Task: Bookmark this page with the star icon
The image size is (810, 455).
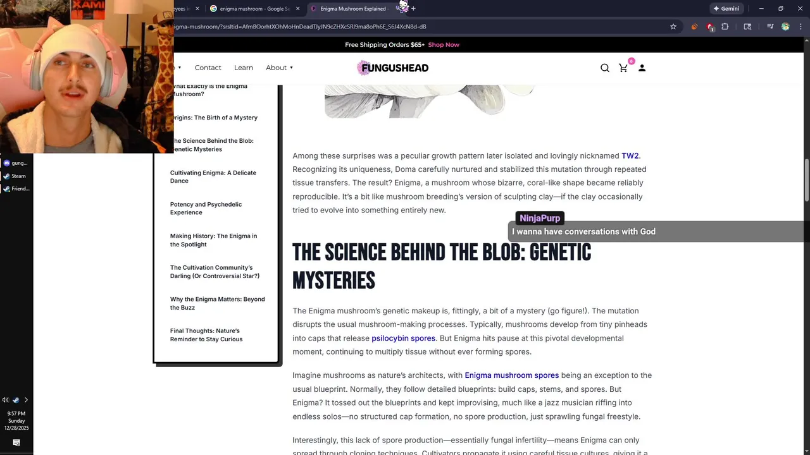Action: (673, 27)
